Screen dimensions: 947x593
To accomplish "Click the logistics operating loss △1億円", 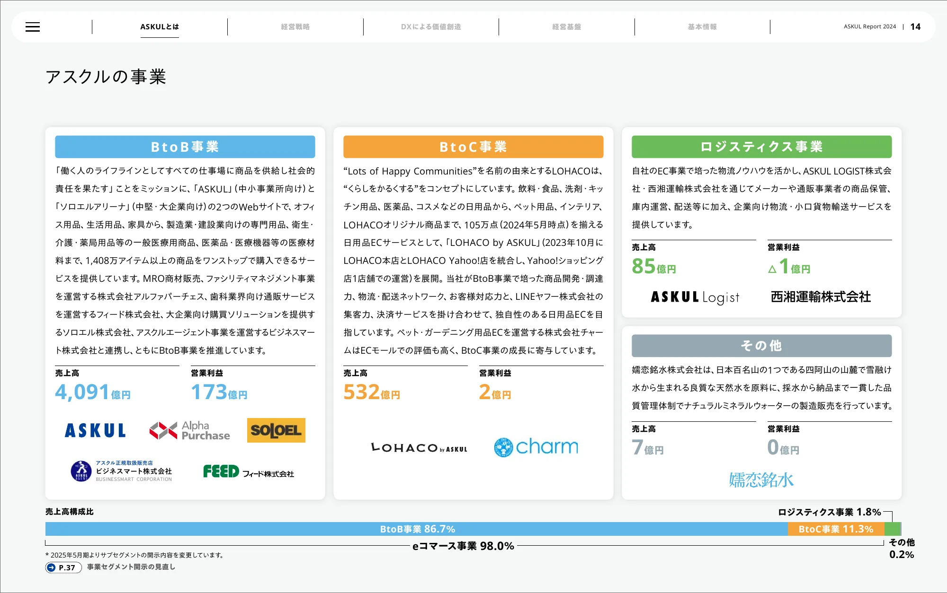I will click(789, 267).
